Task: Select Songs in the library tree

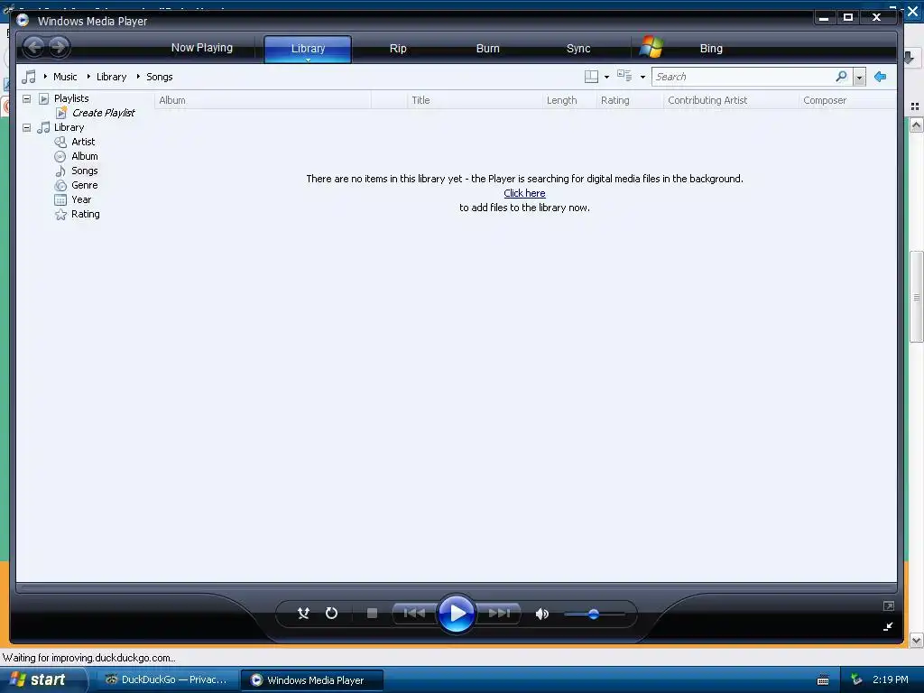Action: click(84, 171)
